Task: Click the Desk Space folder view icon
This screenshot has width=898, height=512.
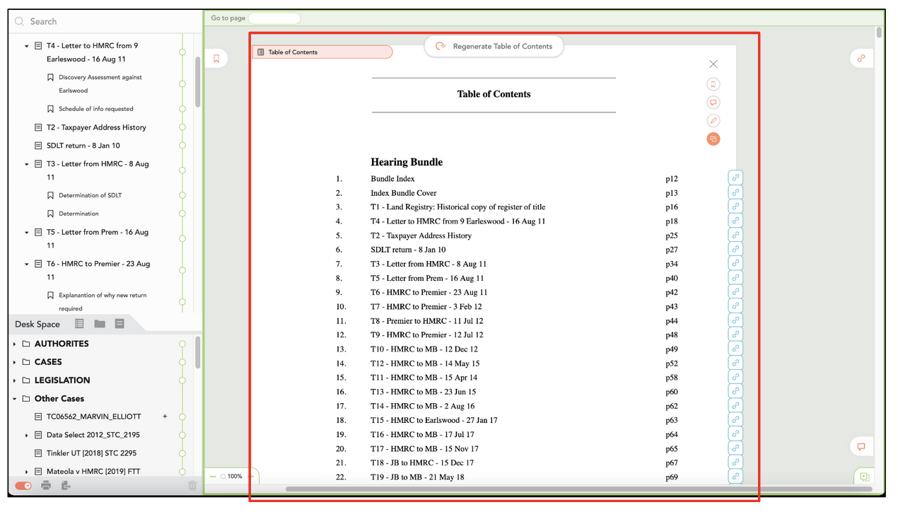Action: 100,324
